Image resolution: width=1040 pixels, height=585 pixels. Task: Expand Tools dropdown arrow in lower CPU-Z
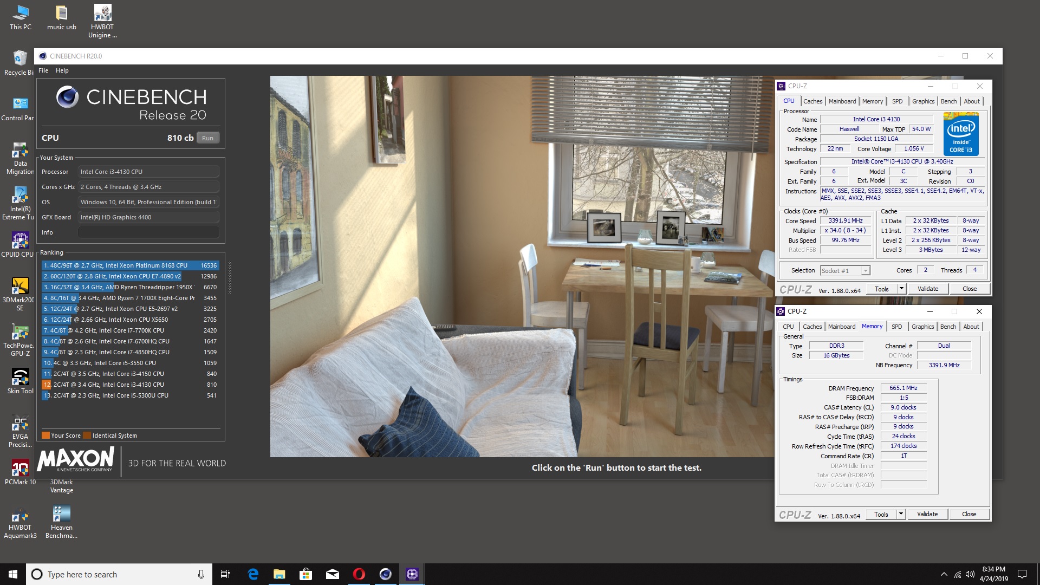click(901, 515)
